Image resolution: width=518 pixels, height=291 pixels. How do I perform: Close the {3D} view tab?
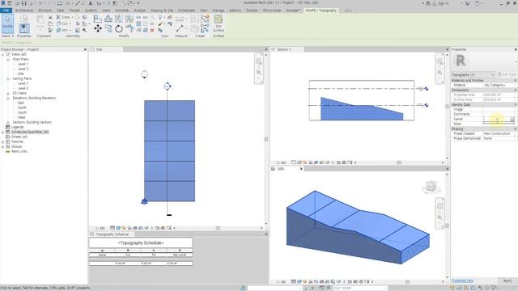301,169
